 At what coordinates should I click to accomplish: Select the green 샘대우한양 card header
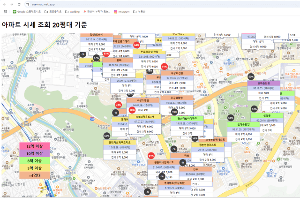pos(243,124)
